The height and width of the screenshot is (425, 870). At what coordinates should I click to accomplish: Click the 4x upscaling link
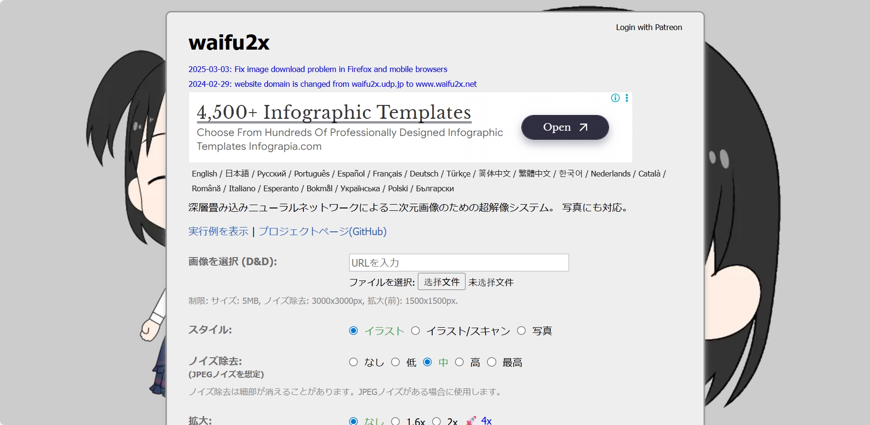487,420
